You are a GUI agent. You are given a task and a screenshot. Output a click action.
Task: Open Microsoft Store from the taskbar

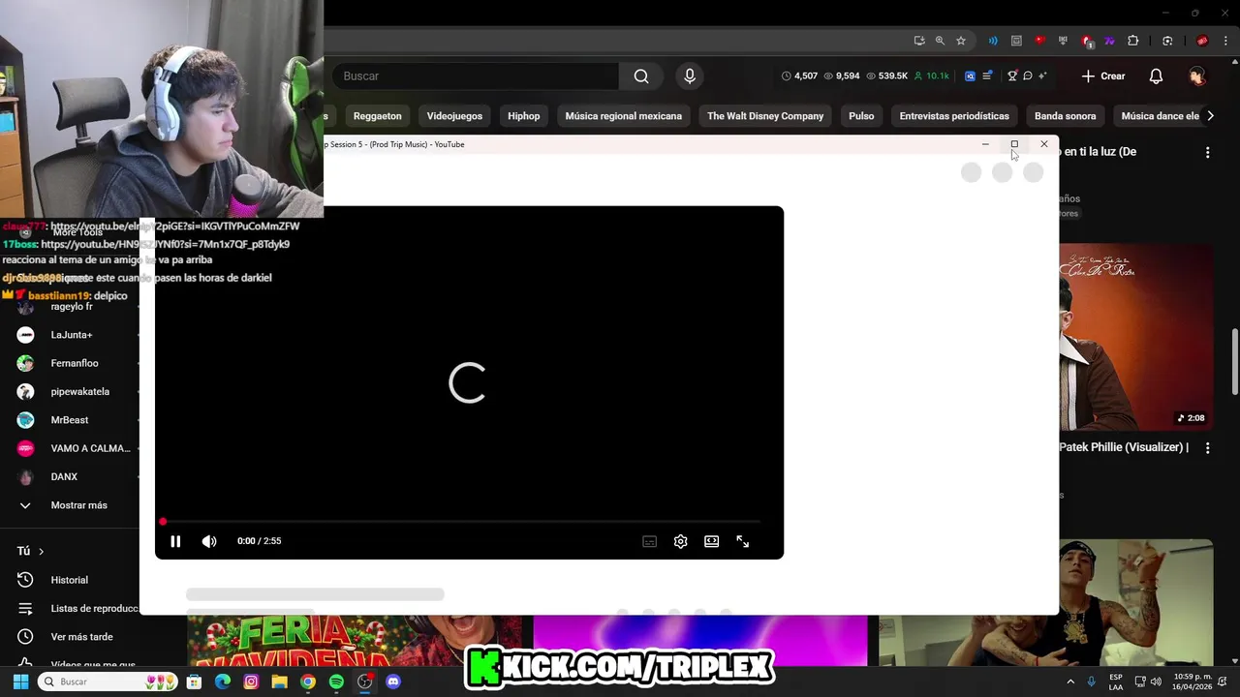[195, 682]
